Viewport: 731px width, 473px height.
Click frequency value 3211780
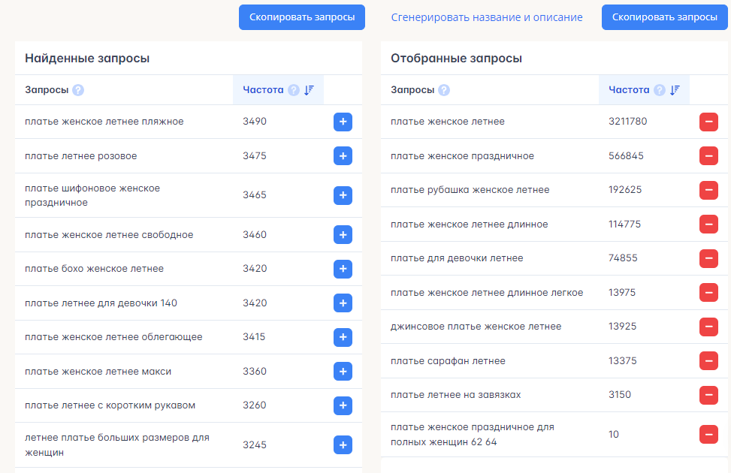click(x=627, y=121)
